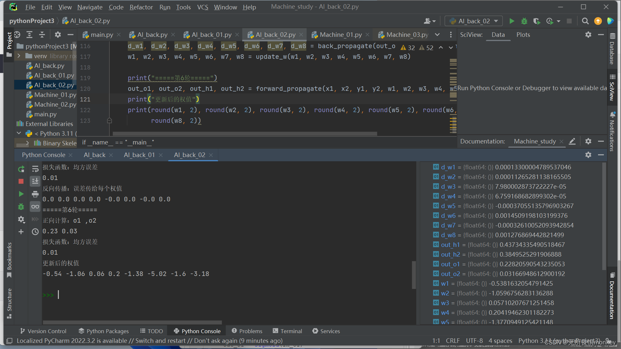Image resolution: width=621 pixels, height=349 pixels.
Task: Open the Terminal tool window
Action: click(x=287, y=331)
